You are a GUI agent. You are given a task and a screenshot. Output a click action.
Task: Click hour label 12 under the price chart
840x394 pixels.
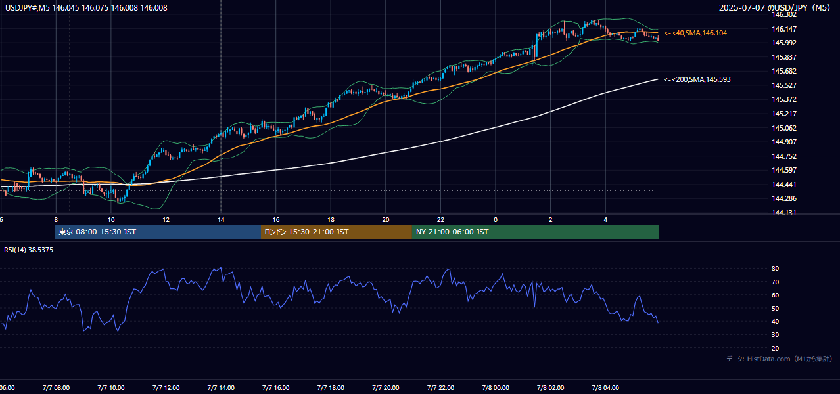[166, 219]
